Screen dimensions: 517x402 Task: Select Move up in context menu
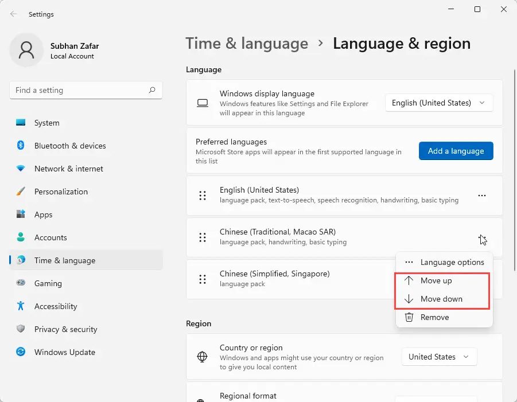point(436,280)
